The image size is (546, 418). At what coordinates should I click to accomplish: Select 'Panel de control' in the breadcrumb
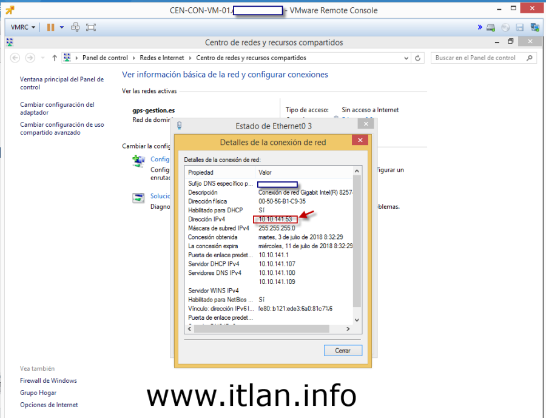(105, 58)
